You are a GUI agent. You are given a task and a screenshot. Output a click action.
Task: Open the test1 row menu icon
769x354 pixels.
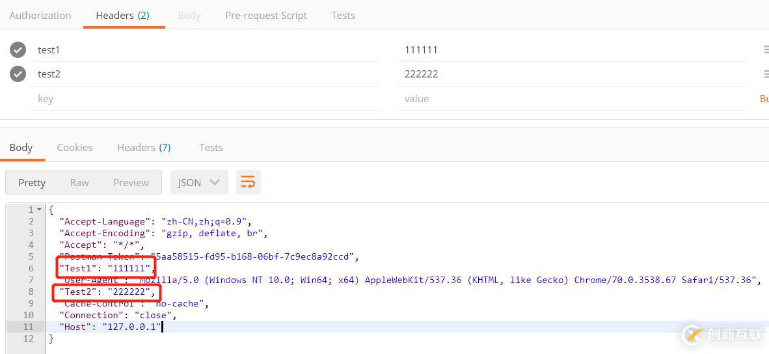766,49
